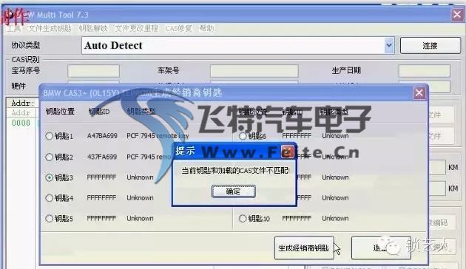The width and height of the screenshot is (466, 269).
Task: Click the 生成经销商钥匙 button
Action: pyautogui.click(x=304, y=248)
